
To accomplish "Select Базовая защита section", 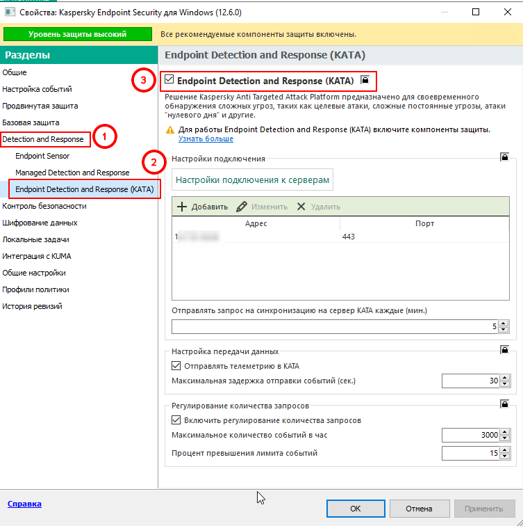I will coord(31,122).
